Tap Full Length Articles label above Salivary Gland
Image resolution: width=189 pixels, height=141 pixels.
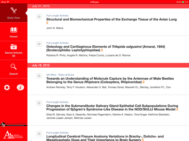click(x=57, y=102)
